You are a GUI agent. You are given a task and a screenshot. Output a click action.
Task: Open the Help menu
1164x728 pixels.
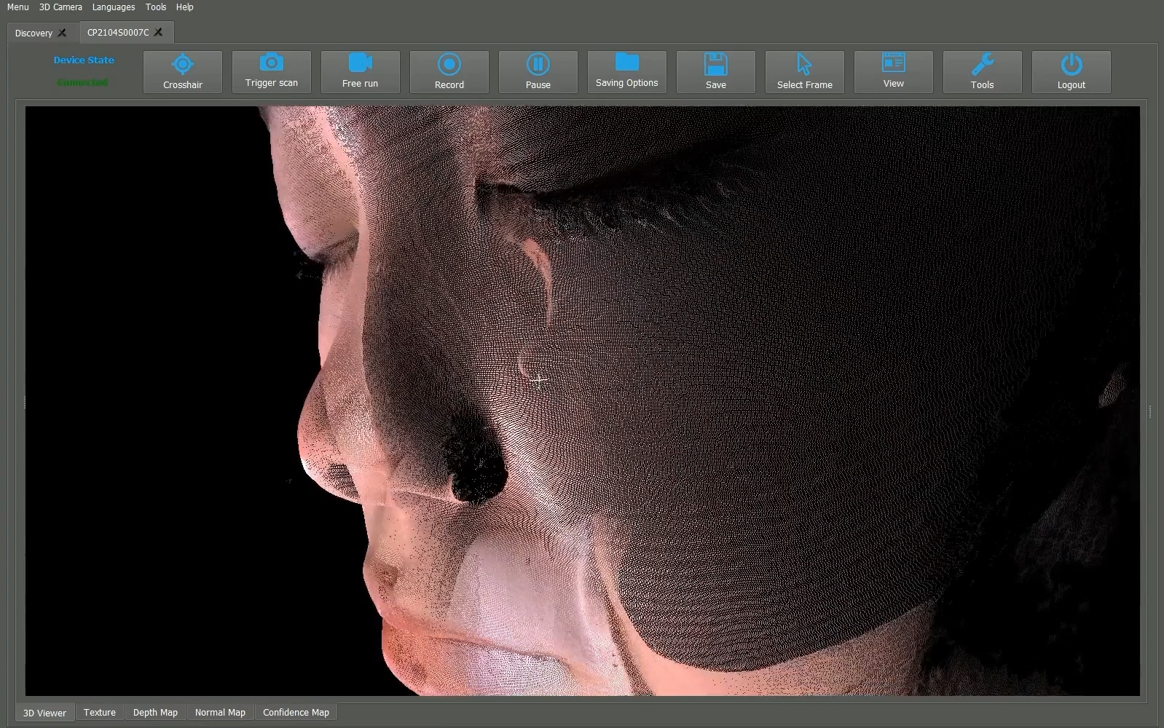pos(184,7)
